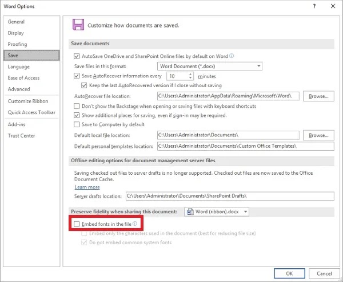This screenshot has height=282, width=343.
Task: Select the Save category
Action: pyautogui.click(x=31, y=55)
